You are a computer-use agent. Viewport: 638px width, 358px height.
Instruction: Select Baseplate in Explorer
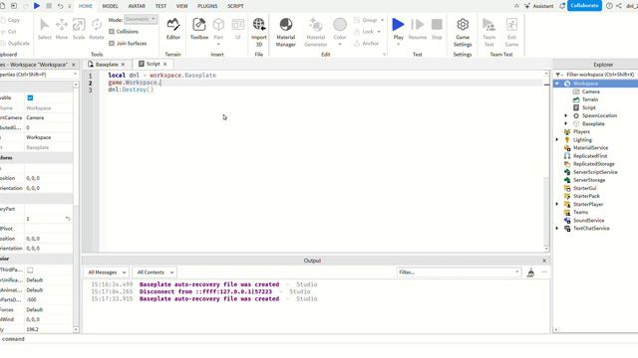pyautogui.click(x=593, y=123)
